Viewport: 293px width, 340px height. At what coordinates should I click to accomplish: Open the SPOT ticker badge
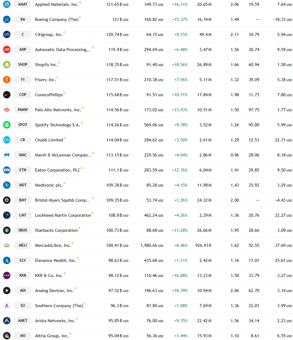pyautogui.click(x=23, y=125)
